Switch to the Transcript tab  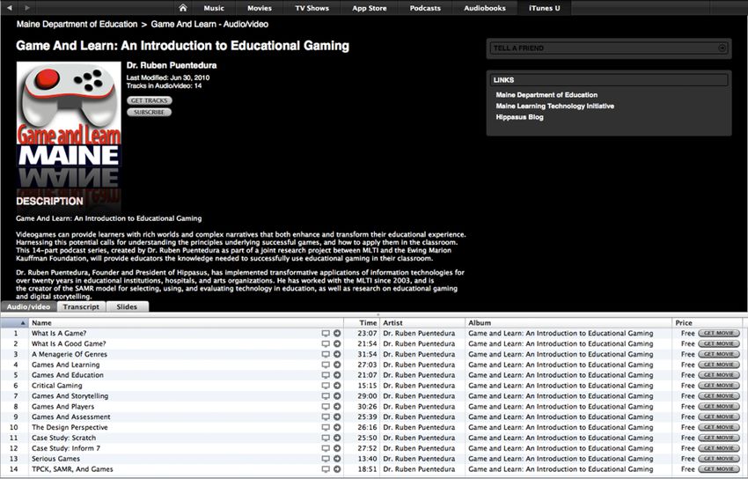click(81, 306)
